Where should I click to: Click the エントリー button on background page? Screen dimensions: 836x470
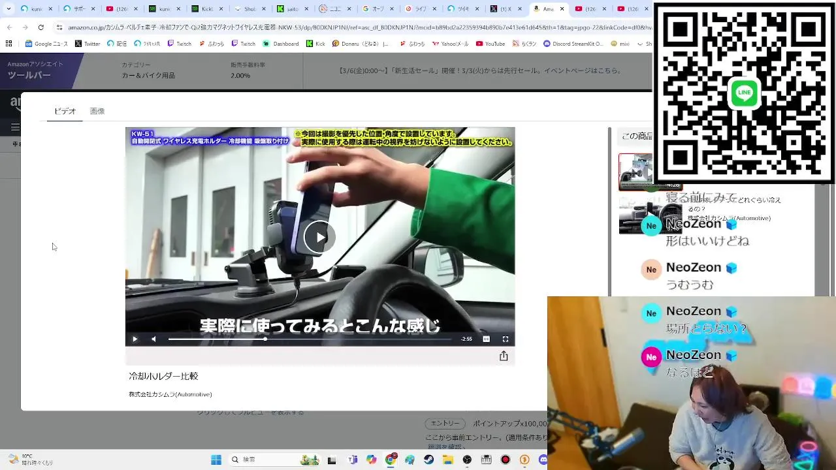pyautogui.click(x=446, y=424)
